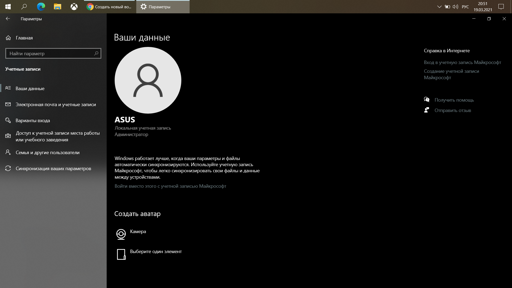Open Создание учетной записи Майкрософт link
This screenshot has width=512, height=288.
coord(451,74)
